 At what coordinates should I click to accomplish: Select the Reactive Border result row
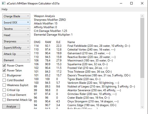[75, 57]
